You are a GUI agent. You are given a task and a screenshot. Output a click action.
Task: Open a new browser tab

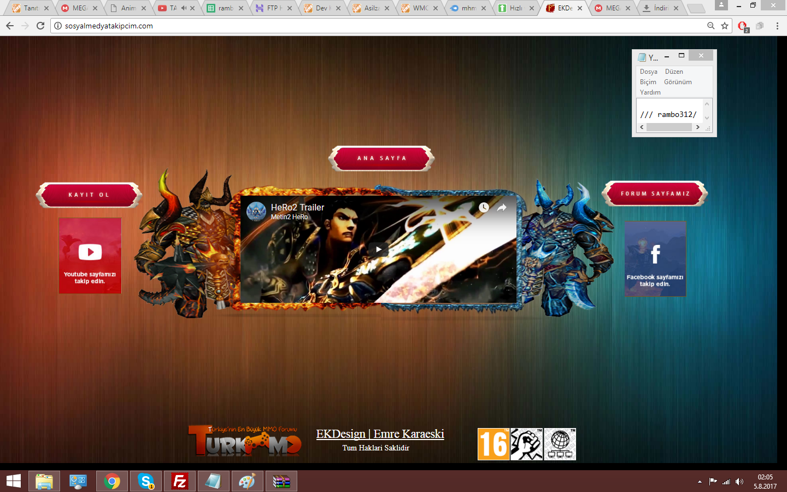pyautogui.click(x=695, y=8)
